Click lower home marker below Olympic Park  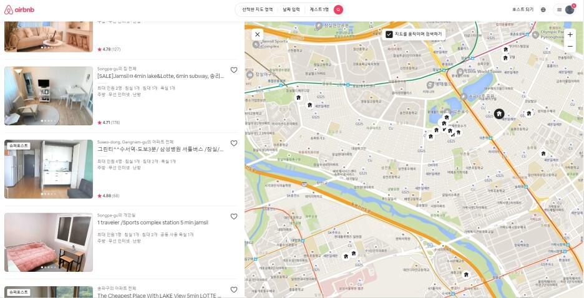pyautogui.click(x=505, y=57)
